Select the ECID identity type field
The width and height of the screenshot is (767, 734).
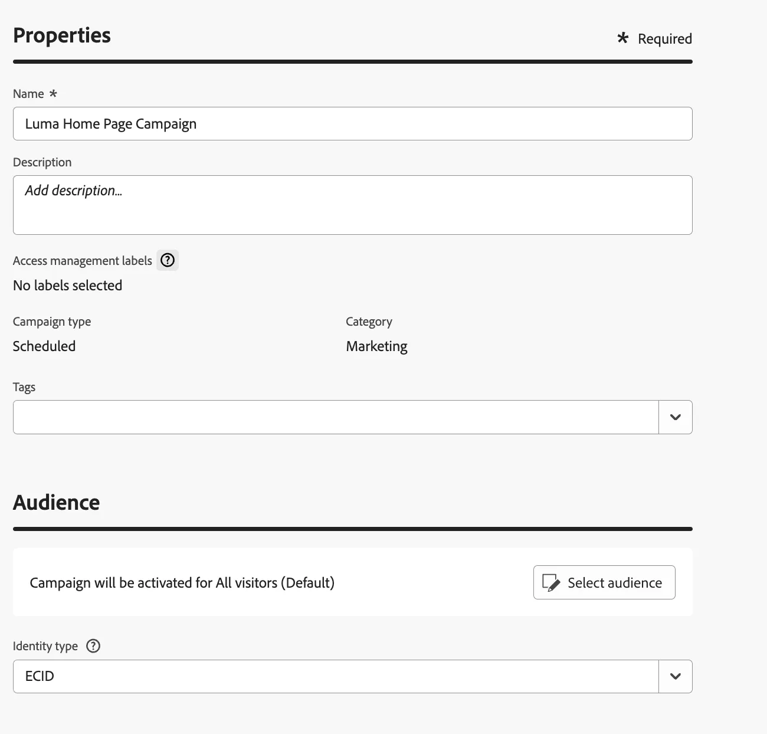coord(336,676)
